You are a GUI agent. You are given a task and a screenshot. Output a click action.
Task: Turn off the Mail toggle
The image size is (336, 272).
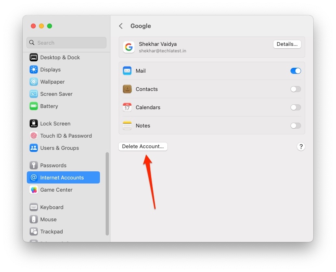coord(296,71)
